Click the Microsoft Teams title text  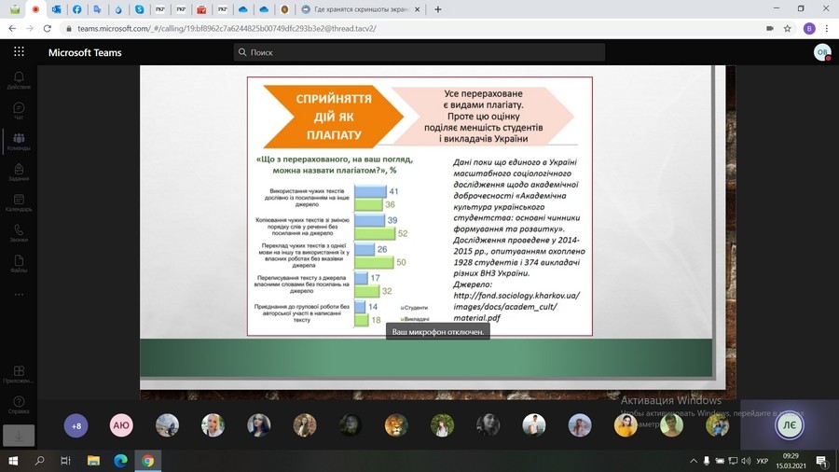(85, 52)
